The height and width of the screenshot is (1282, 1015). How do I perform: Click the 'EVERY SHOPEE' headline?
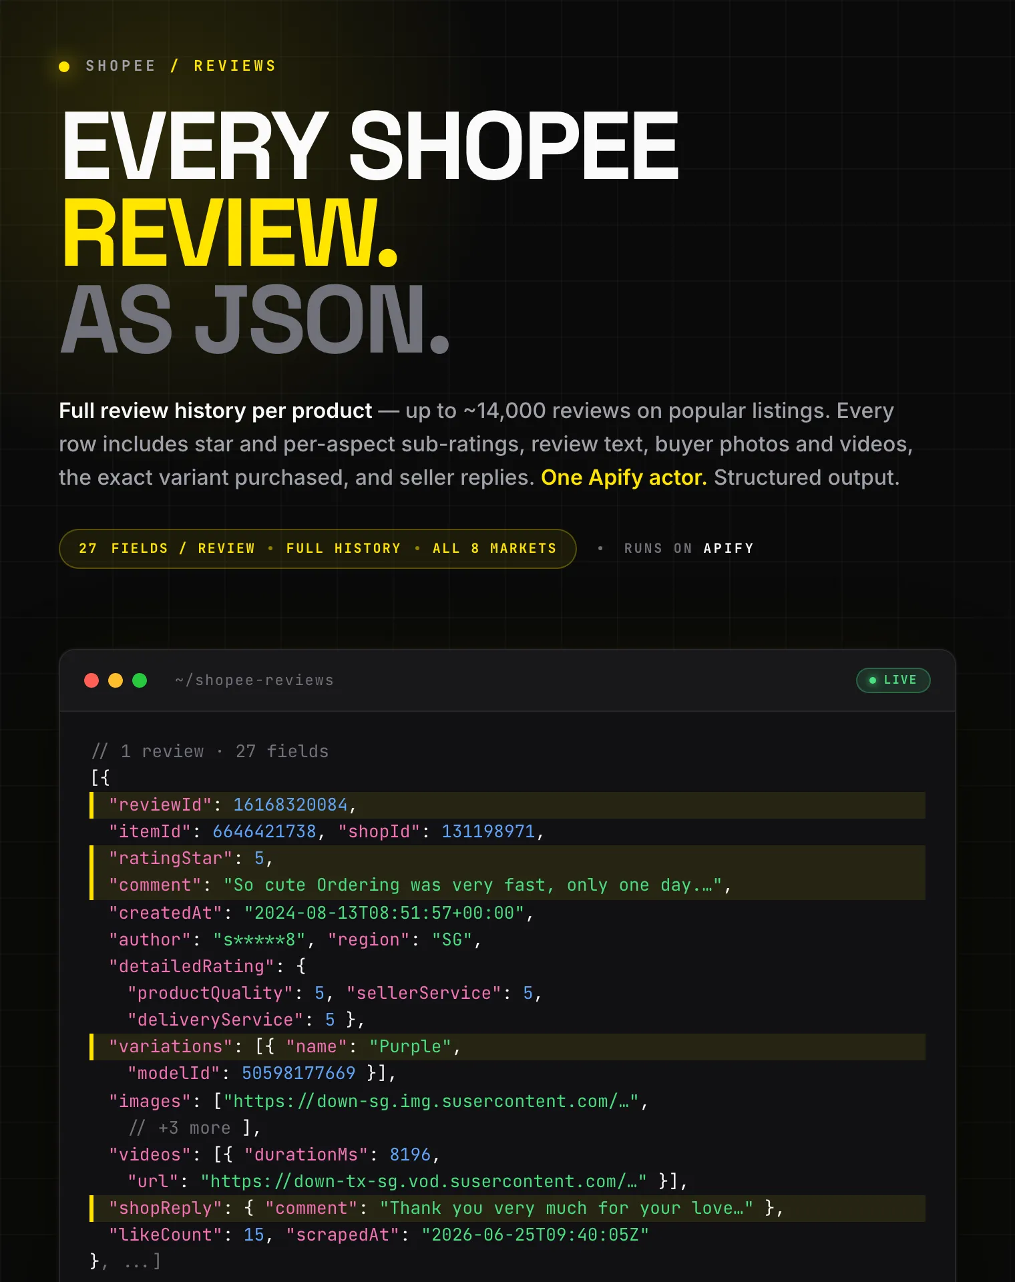coord(371,146)
